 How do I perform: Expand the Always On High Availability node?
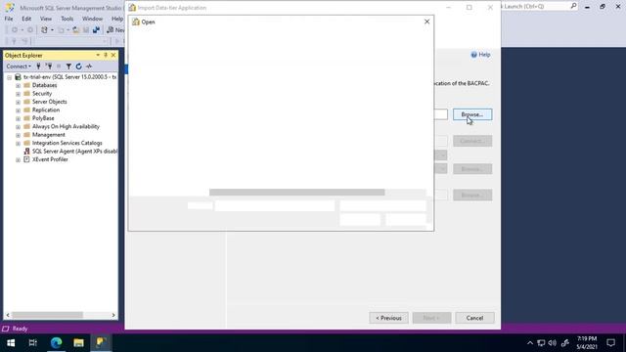(x=18, y=127)
